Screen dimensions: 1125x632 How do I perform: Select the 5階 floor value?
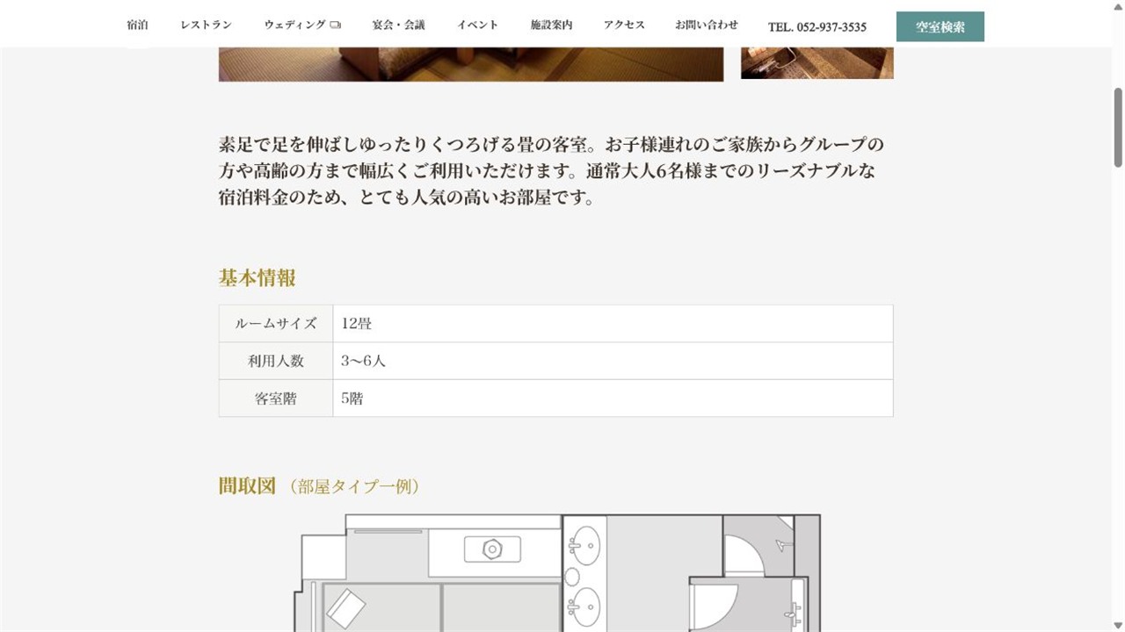pos(352,399)
